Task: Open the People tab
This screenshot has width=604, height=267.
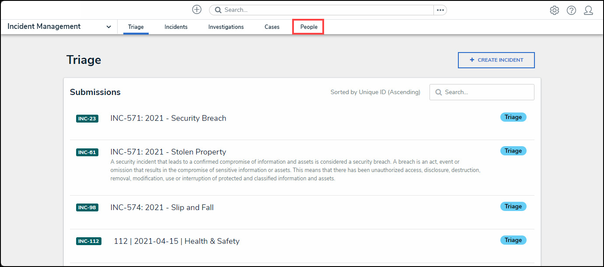Action: click(x=309, y=27)
